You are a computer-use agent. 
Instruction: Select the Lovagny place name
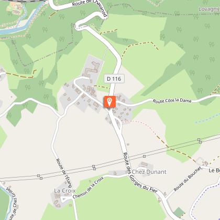(x=209, y=9)
